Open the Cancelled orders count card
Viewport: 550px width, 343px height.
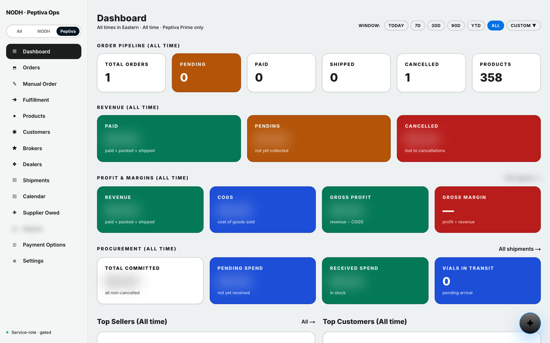tap(431, 73)
